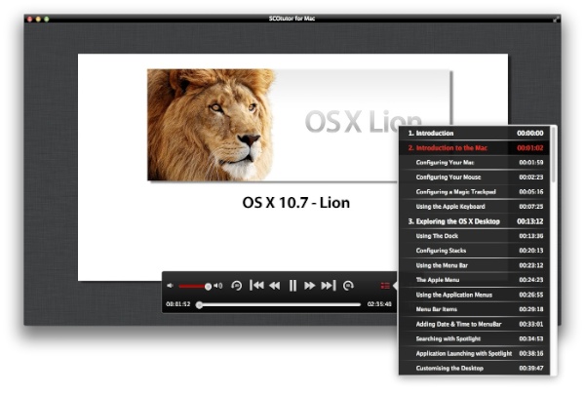Click the 00:39:47 timestamp

tap(531, 369)
